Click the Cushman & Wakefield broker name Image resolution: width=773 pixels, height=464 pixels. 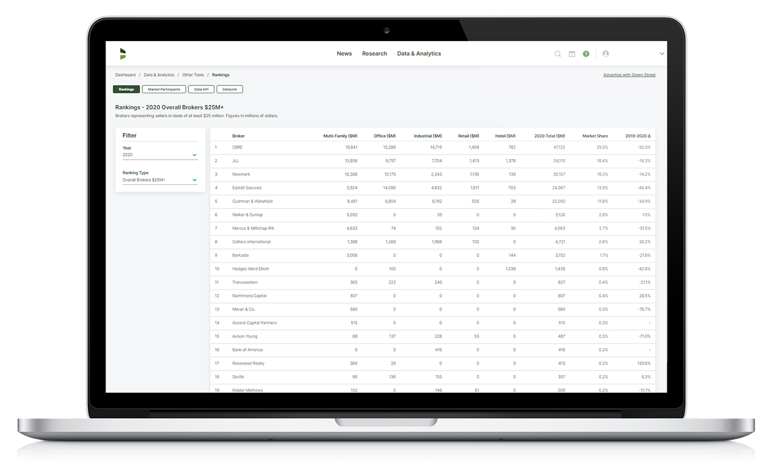pyautogui.click(x=252, y=201)
